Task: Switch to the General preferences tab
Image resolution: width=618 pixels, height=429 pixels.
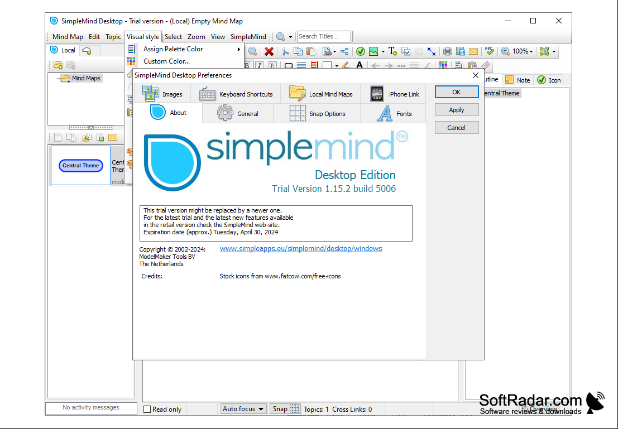Action: point(238,113)
